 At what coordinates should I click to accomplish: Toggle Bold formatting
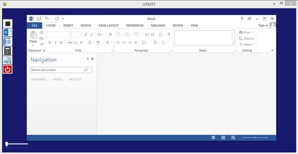50,42
